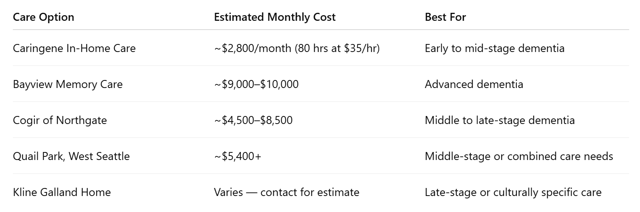Click the ~$2,800/month cost cell
This screenshot has width=640, height=212.
coord(297,48)
